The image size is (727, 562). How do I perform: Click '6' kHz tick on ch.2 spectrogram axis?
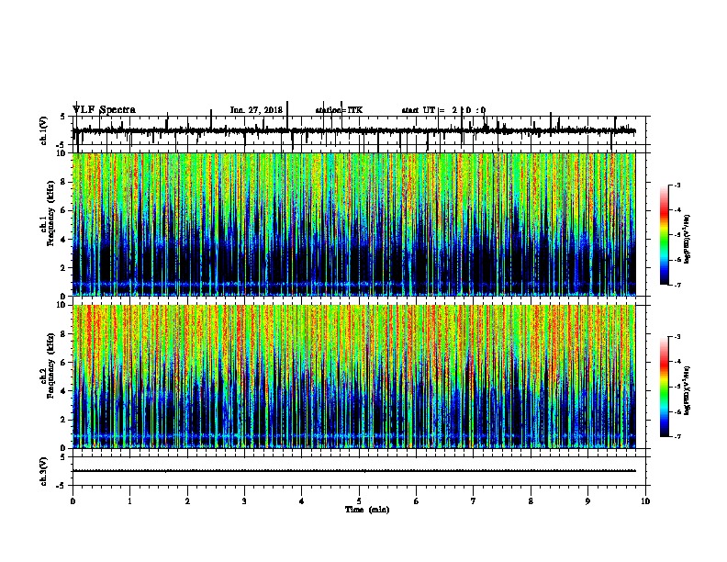point(64,363)
